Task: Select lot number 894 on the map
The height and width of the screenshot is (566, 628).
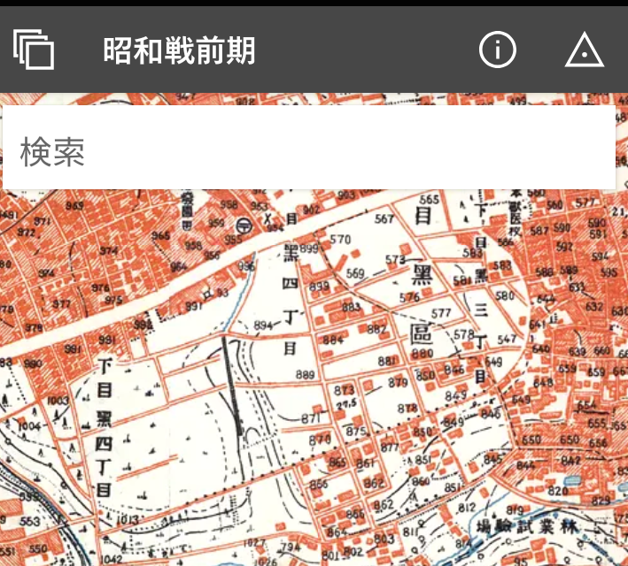Action: coord(264,325)
